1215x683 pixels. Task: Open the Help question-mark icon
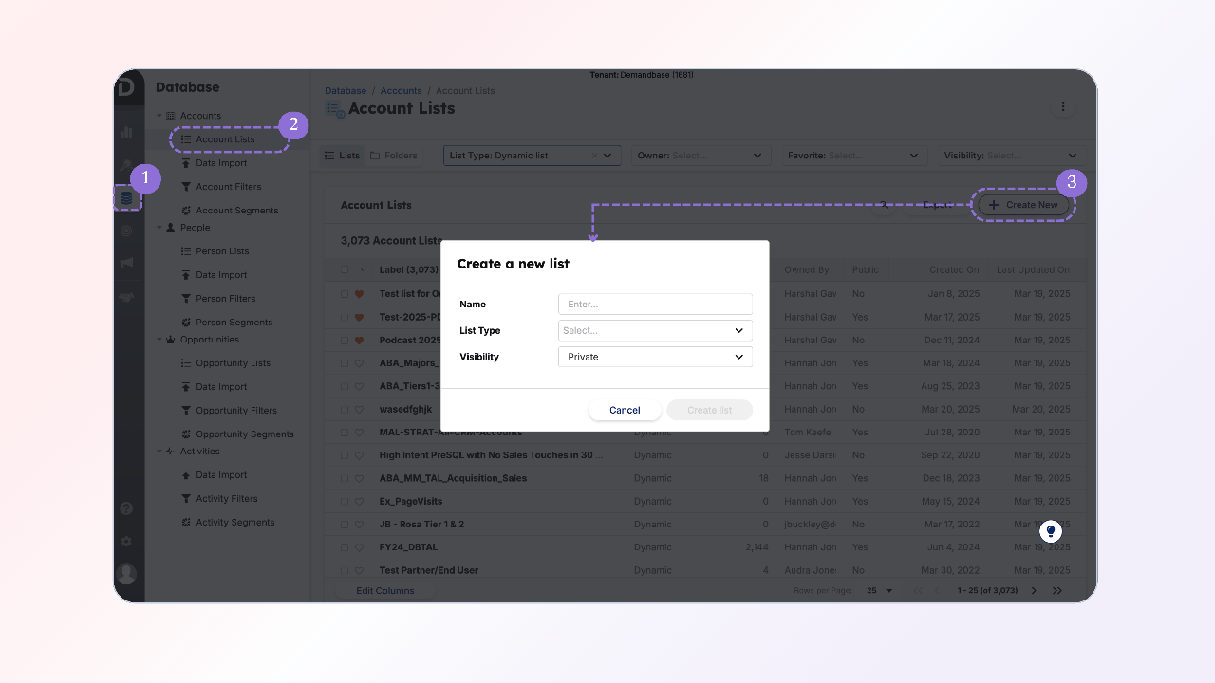click(127, 508)
